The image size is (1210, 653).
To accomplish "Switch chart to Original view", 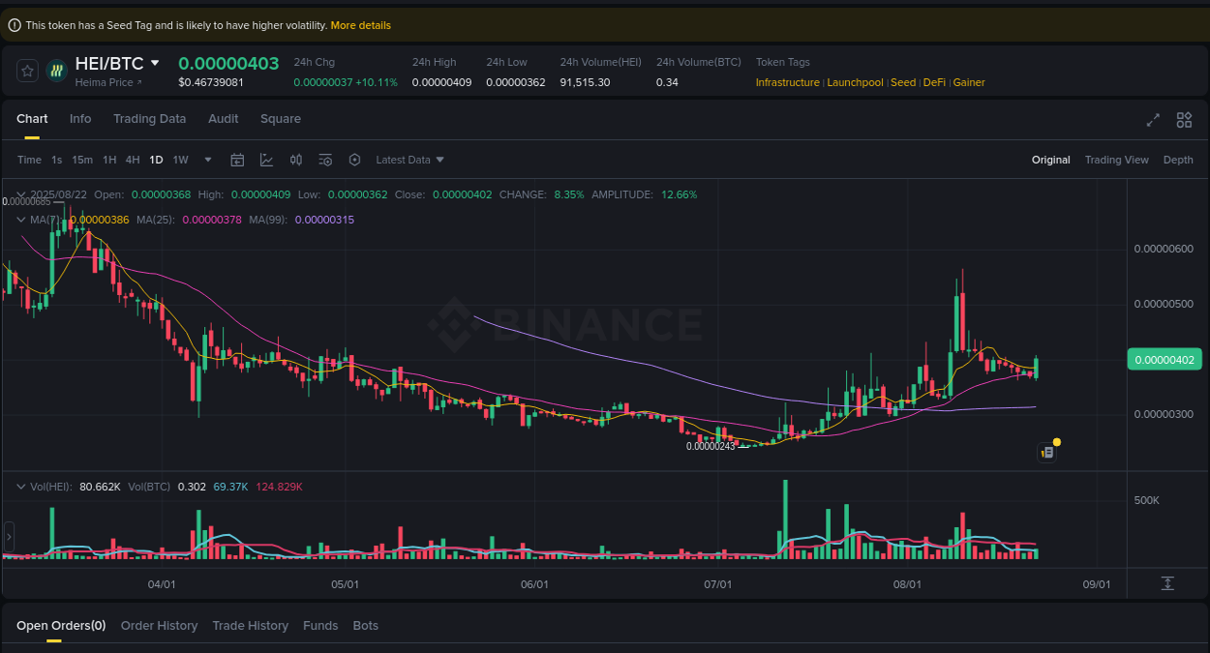I will point(1051,160).
